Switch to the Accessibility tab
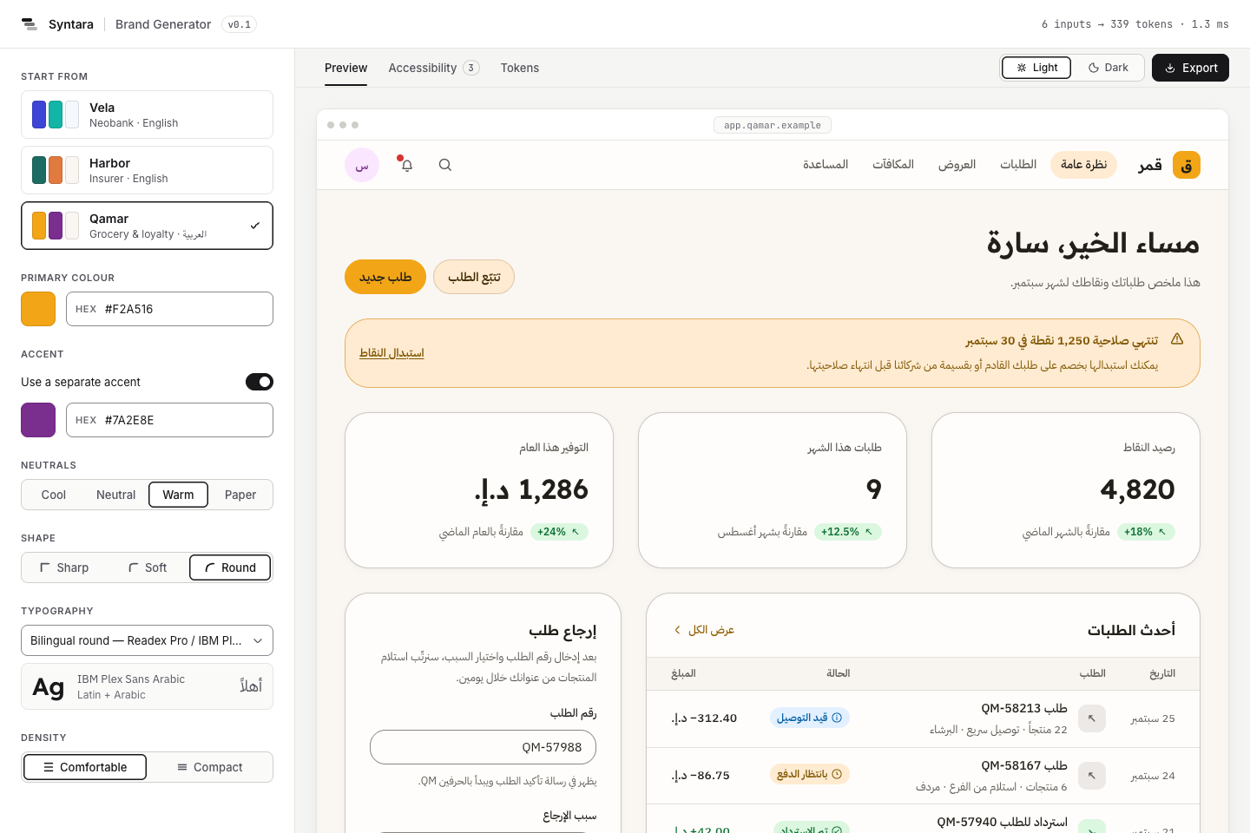 434,68
